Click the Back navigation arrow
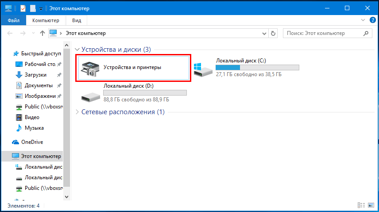Image resolution: width=379 pixels, height=212 pixels. pos(10,33)
